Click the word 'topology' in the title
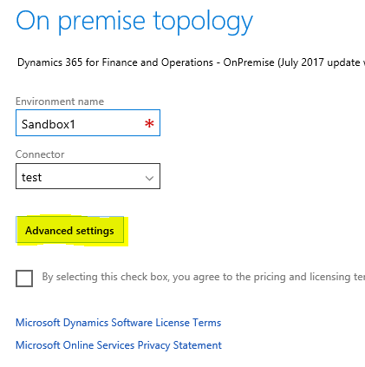This screenshot has height=367, width=365. (203, 23)
